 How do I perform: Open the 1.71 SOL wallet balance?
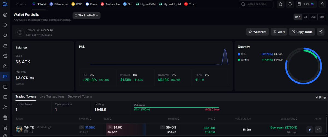pos(306,4)
